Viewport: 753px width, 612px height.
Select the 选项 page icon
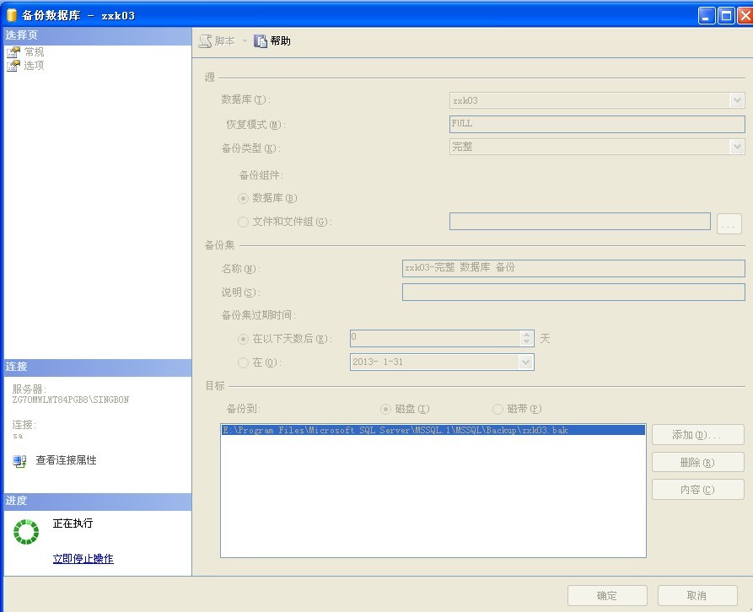point(13,66)
